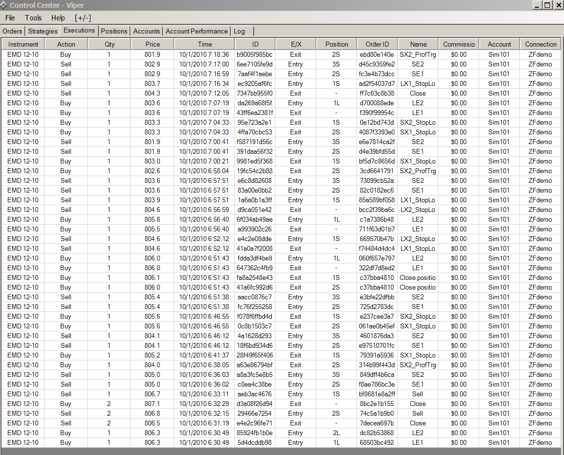Viewport: 564px width, 455px height.
Task: Select execution ID d9ca051e42
Action: [x=255, y=210]
